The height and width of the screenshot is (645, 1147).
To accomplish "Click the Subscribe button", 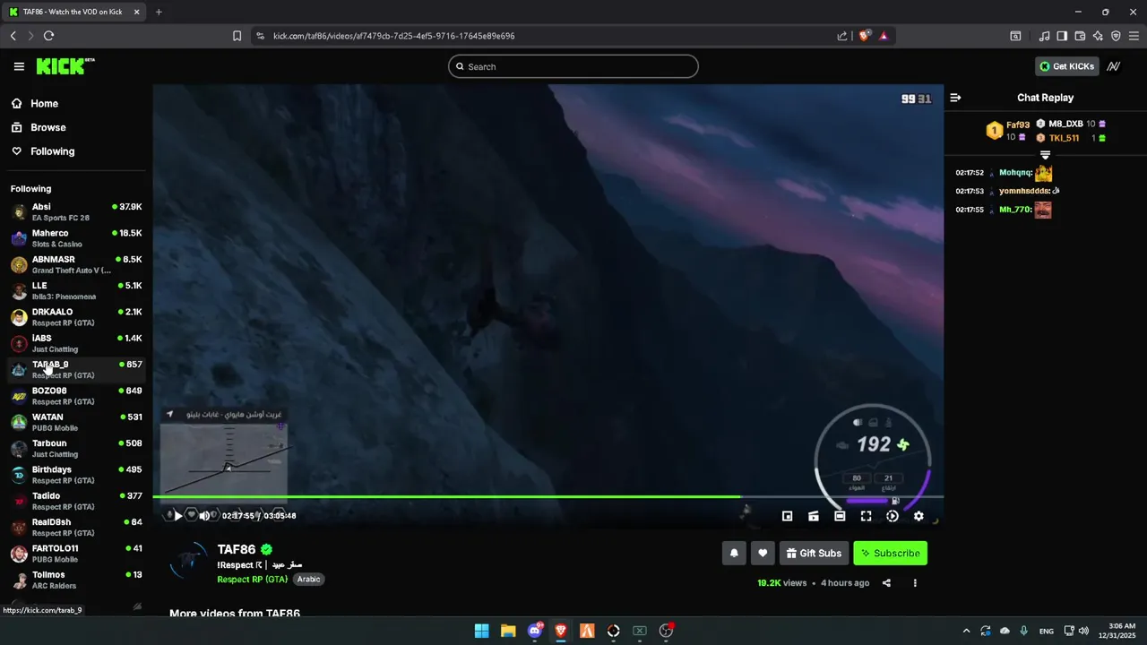I will [x=890, y=554].
